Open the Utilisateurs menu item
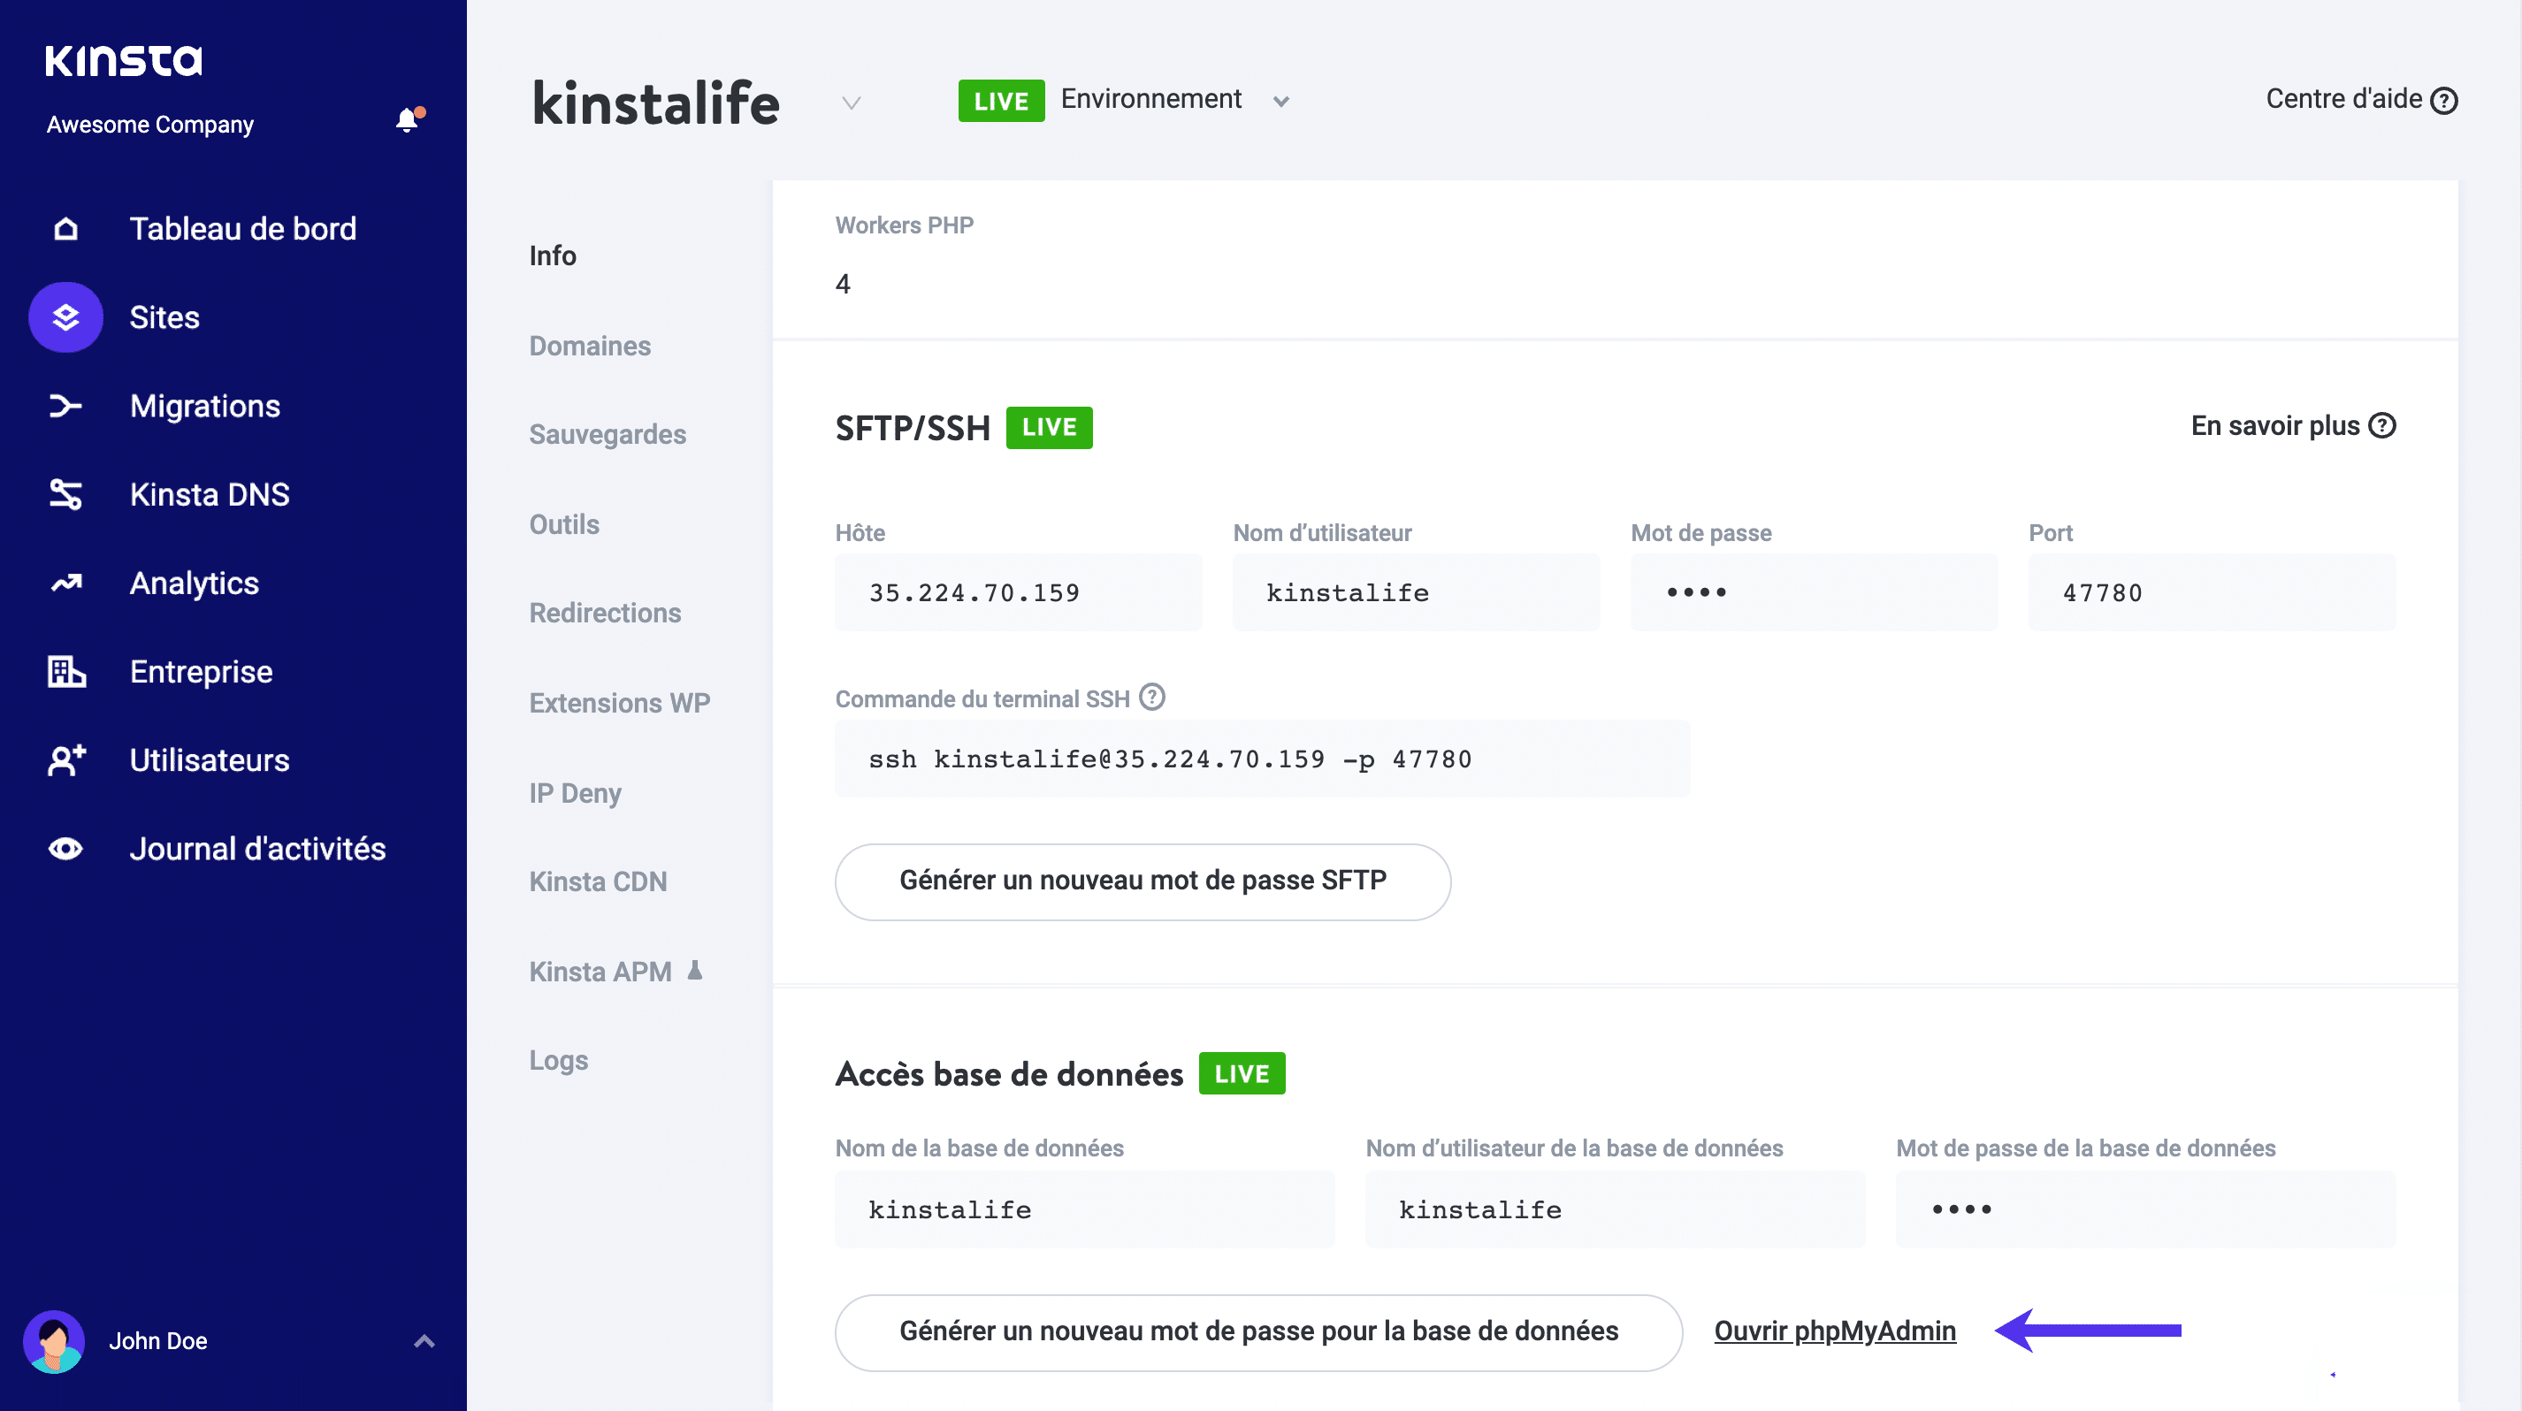This screenshot has height=1411, width=2522. (x=210, y=760)
